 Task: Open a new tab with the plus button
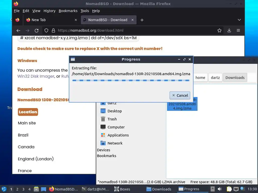(x=142, y=20)
